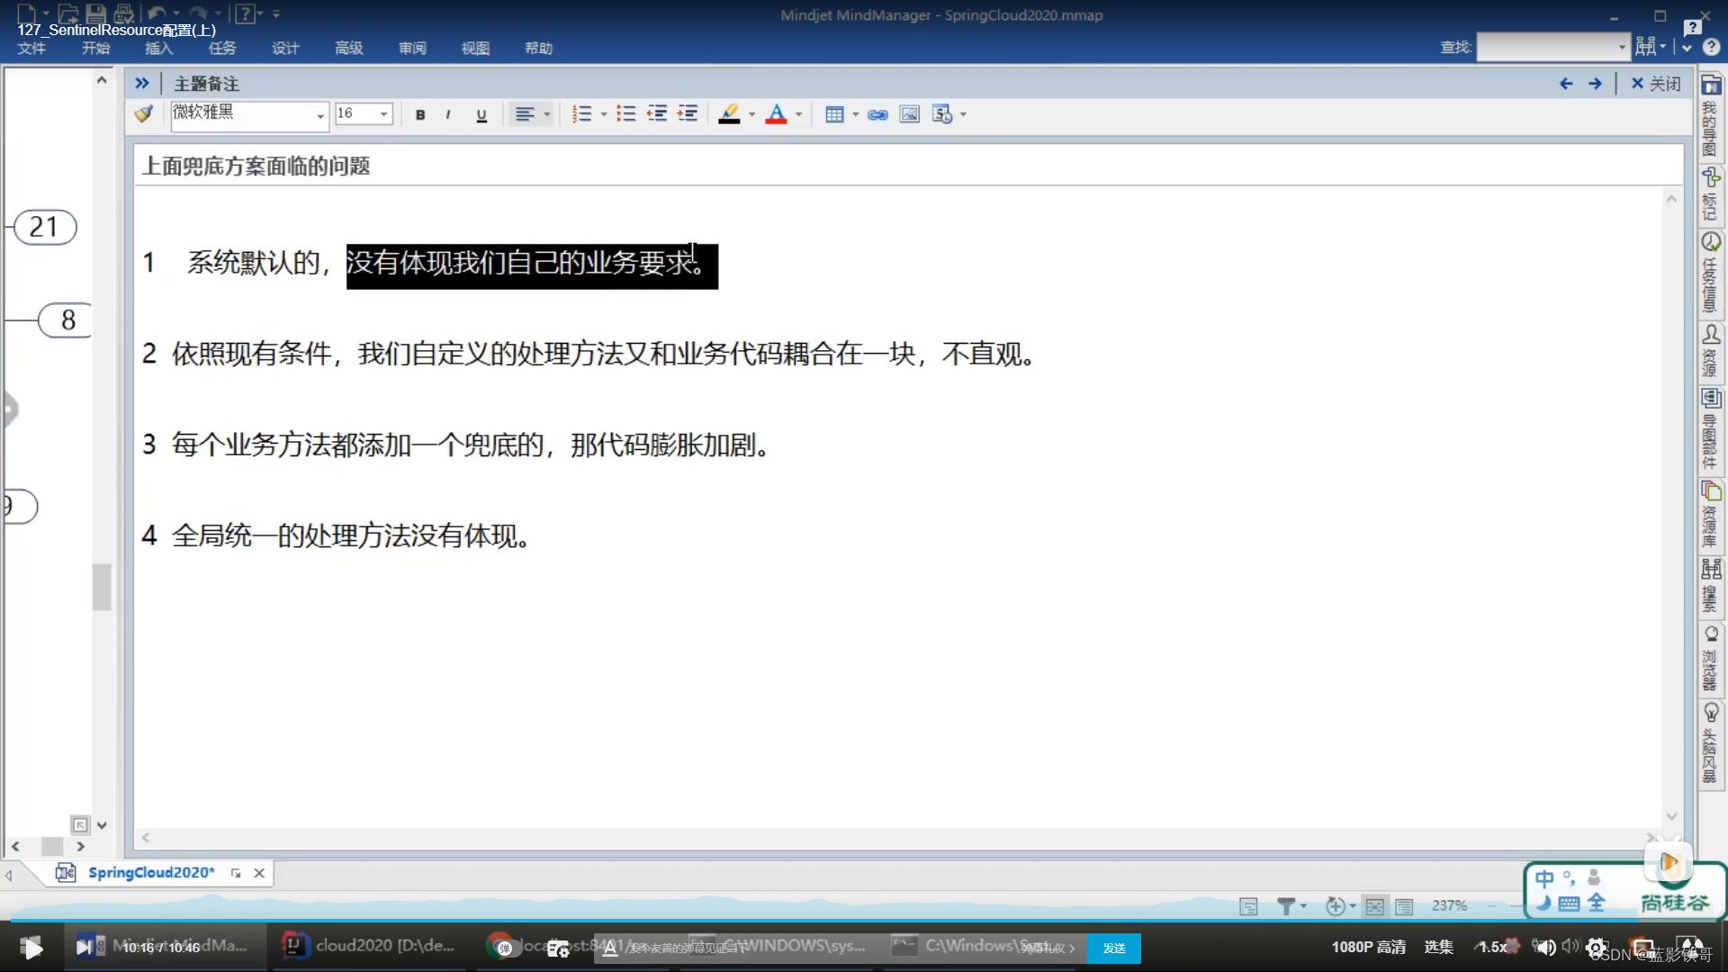The height and width of the screenshot is (972, 1728).
Task: Insert image into the note
Action: (910, 114)
